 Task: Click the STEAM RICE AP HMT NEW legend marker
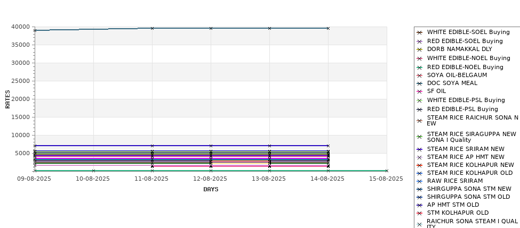coord(420,157)
